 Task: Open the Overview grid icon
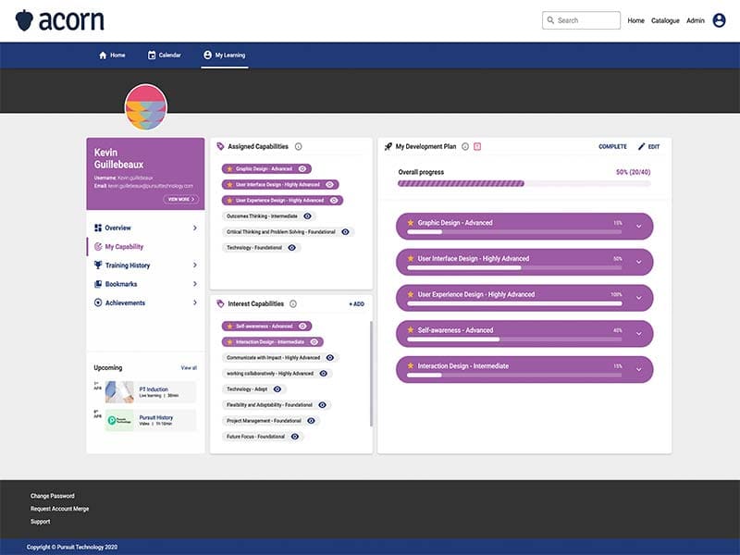[x=98, y=228]
